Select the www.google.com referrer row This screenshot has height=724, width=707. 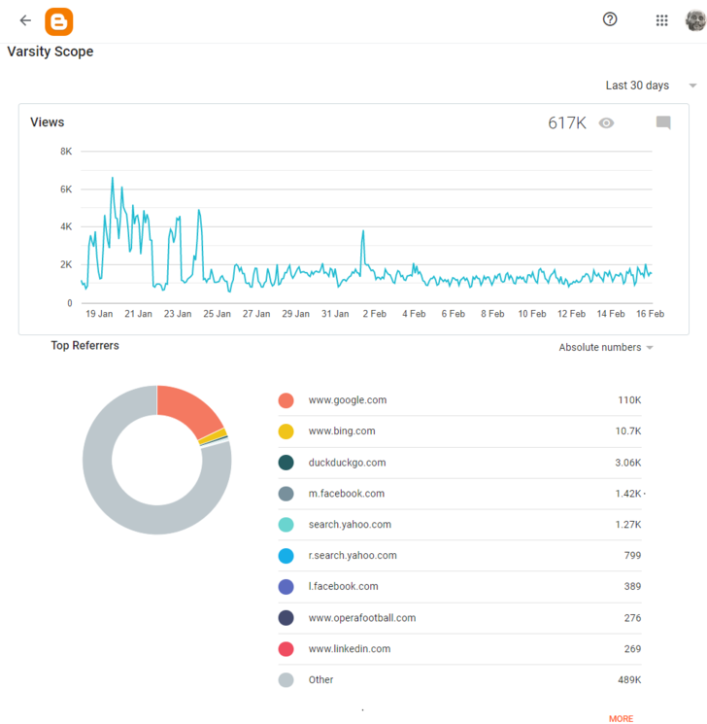point(459,400)
